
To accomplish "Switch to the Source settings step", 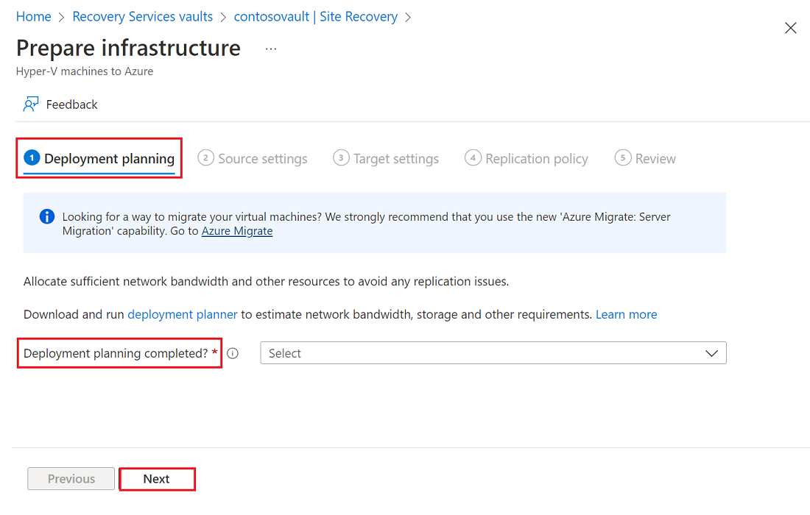I will point(261,157).
